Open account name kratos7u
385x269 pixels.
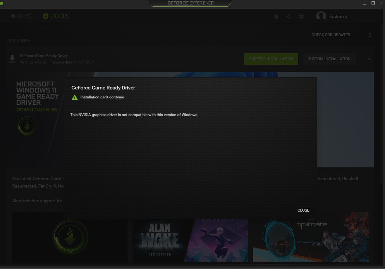[338, 16]
